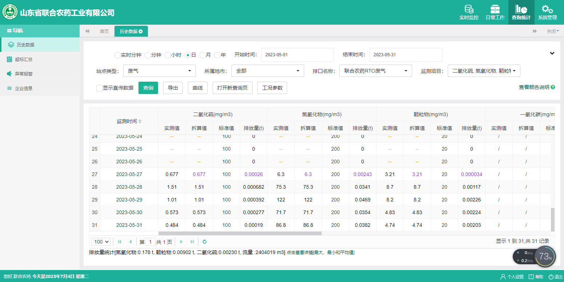Go to first page pagination icon
Image resolution: width=564 pixels, height=282 pixels.
(x=119, y=242)
